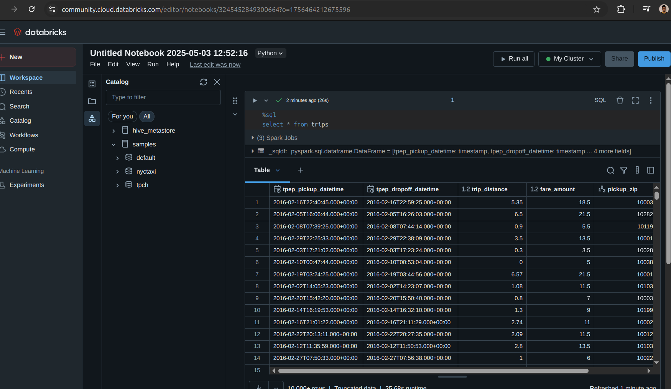The image size is (671, 389).
Task: Open the run options chevron
Action: pyautogui.click(x=266, y=100)
